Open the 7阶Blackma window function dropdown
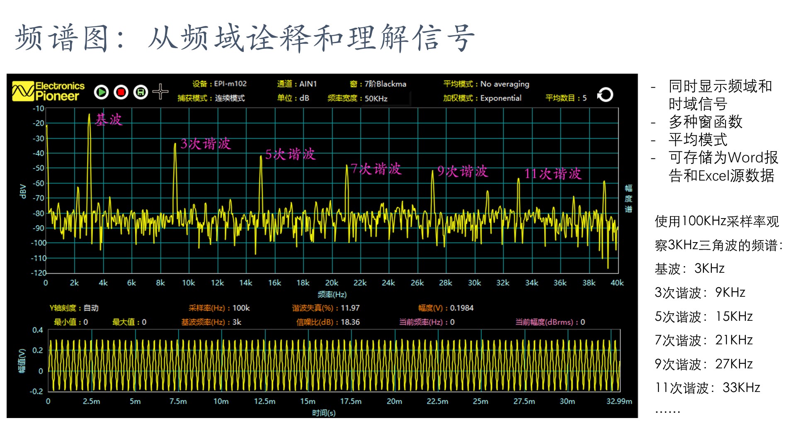This screenshot has height=447, width=796. pyautogui.click(x=386, y=84)
